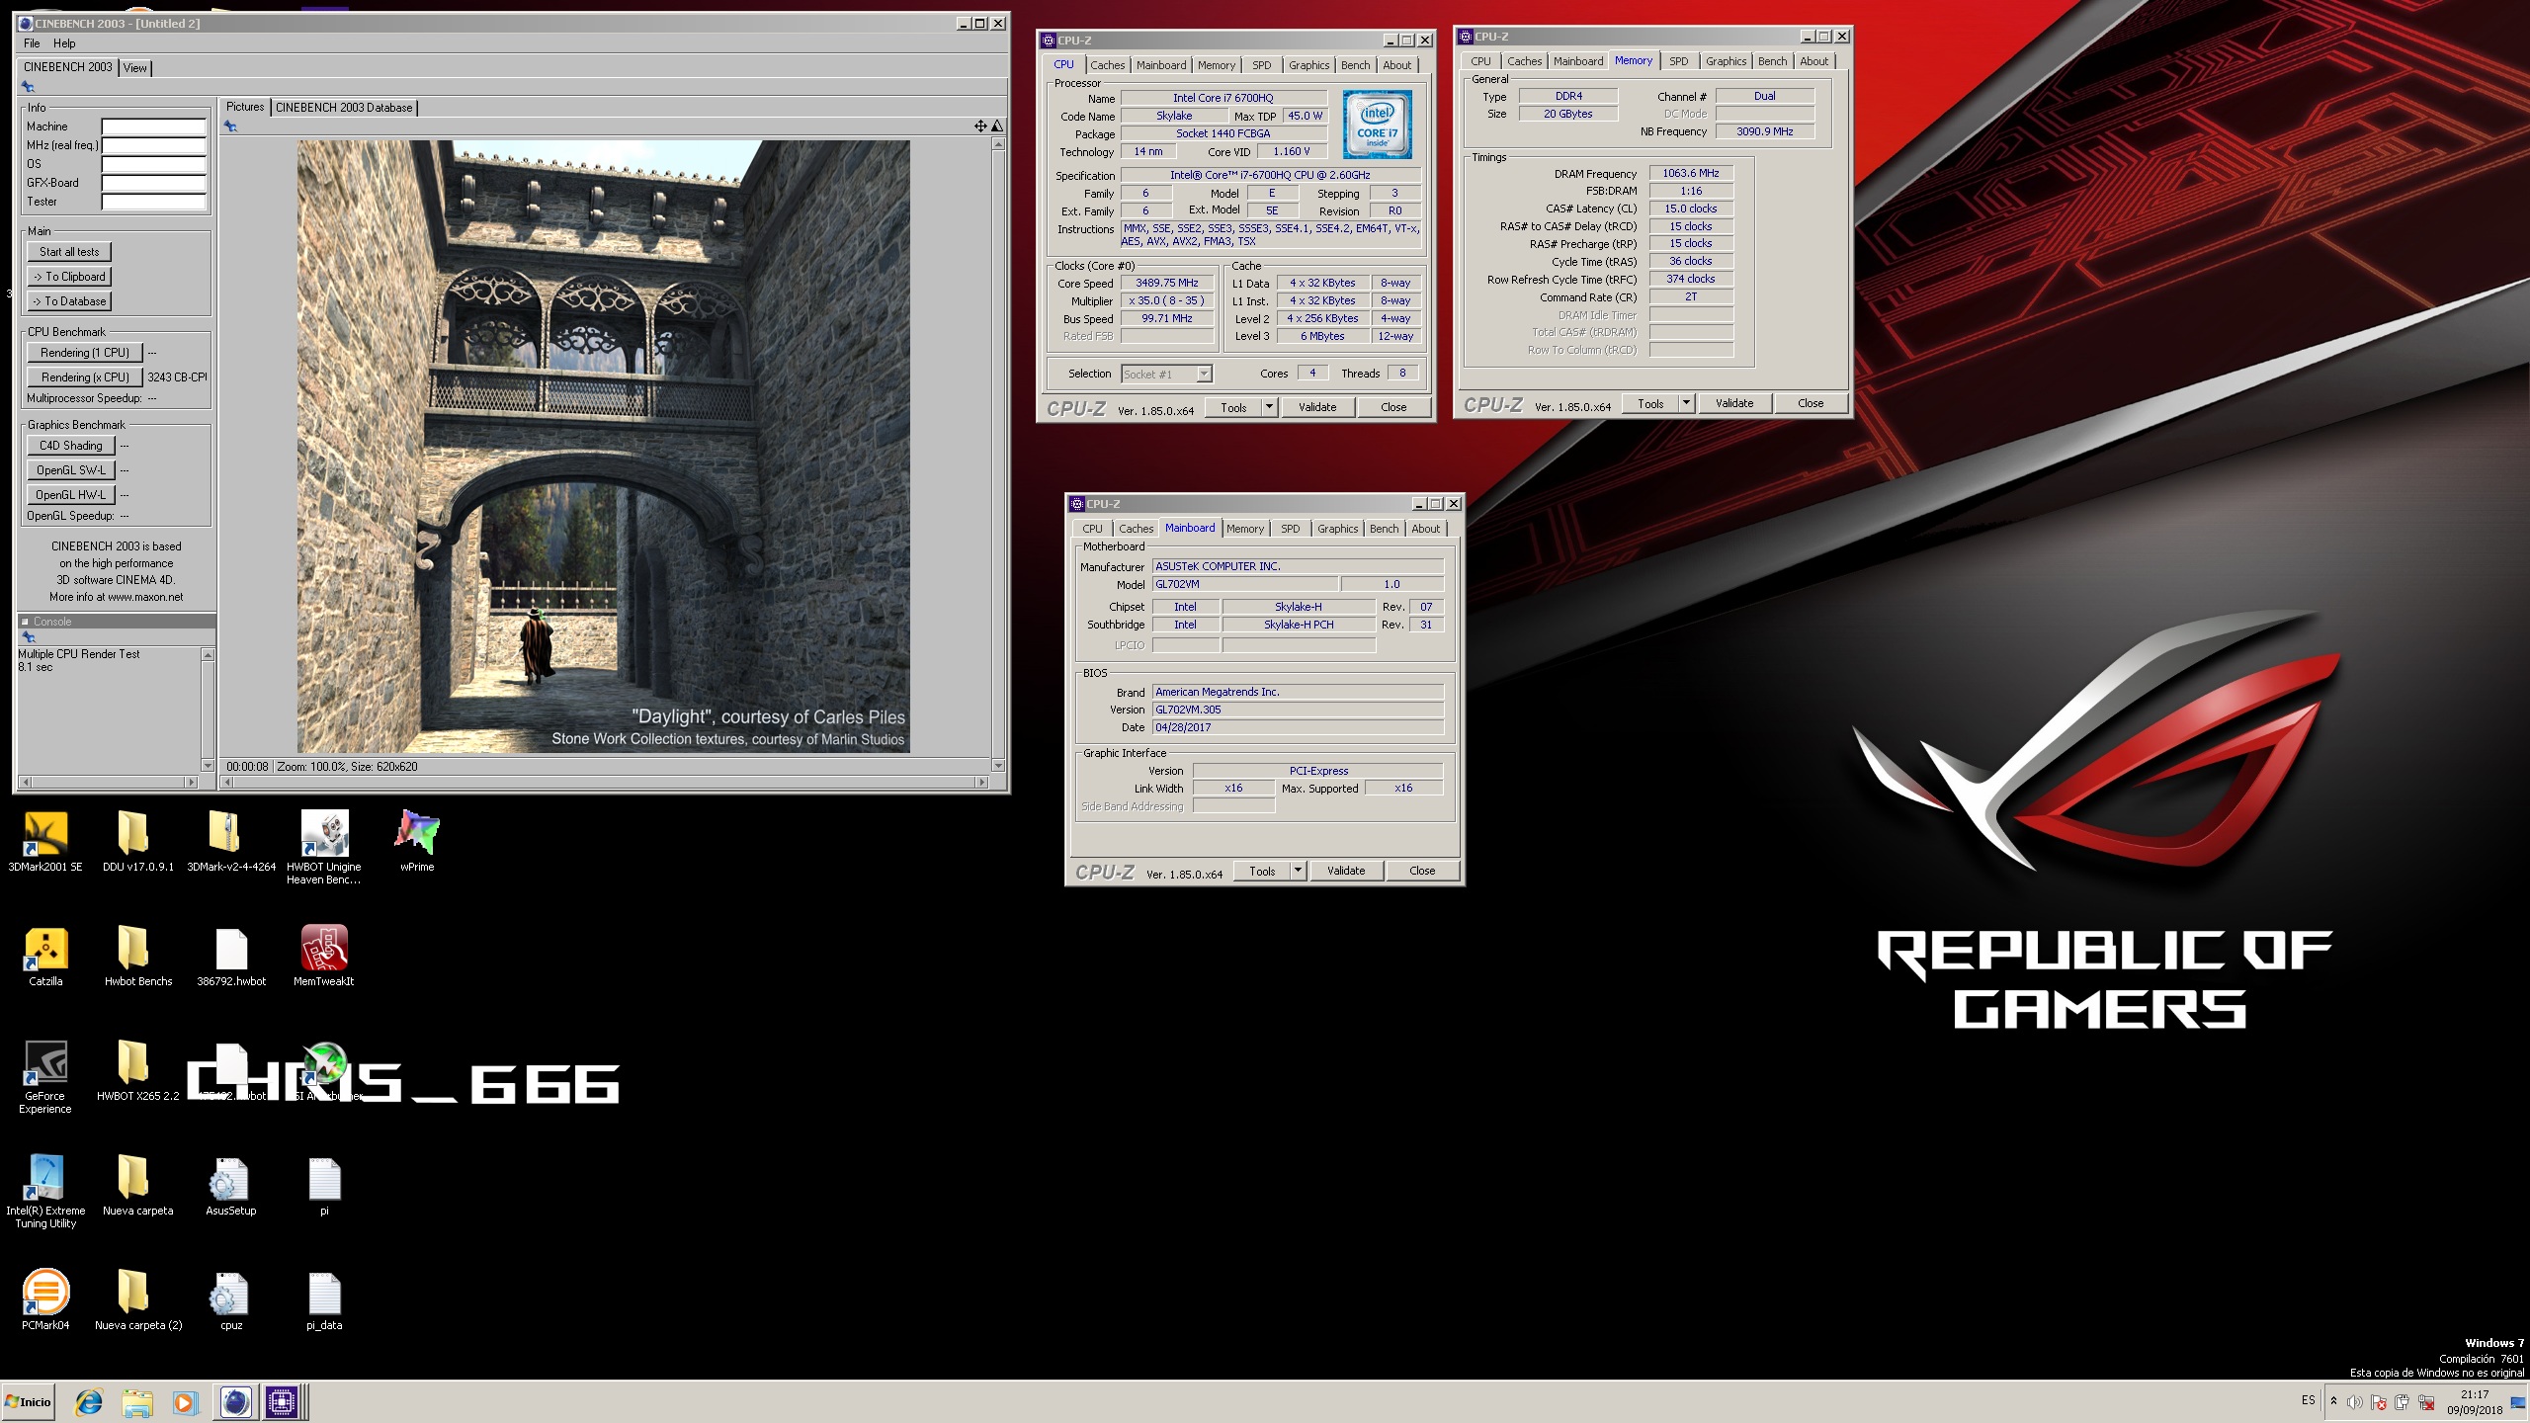Click Close in the CPU-Z Memory window
The width and height of the screenshot is (2530, 1423).
point(1811,403)
